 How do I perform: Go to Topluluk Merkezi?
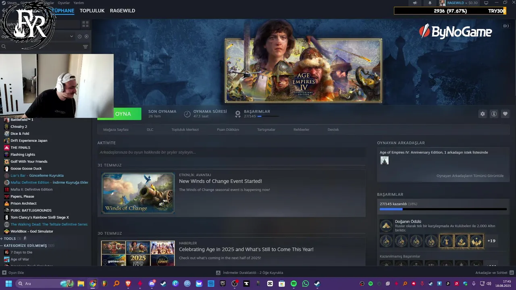click(185, 130)
